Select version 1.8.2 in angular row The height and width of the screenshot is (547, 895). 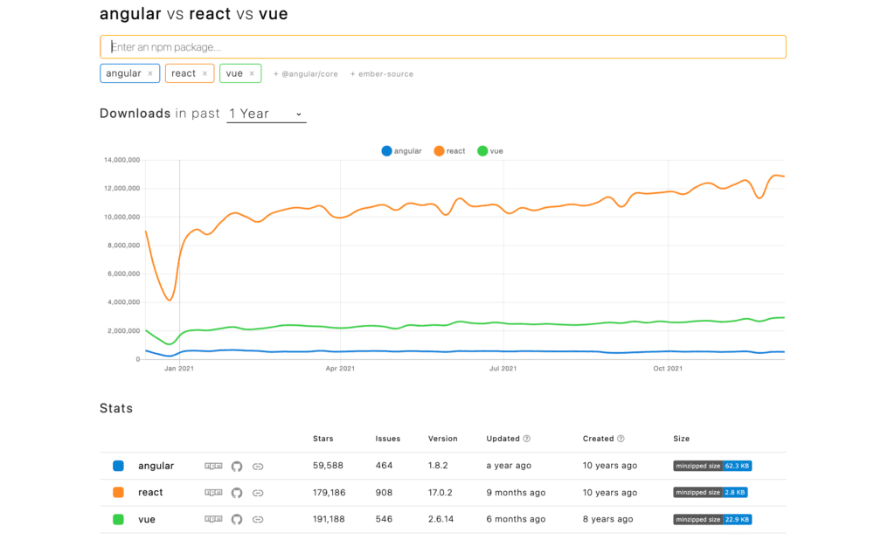click(x=439, y=466)
